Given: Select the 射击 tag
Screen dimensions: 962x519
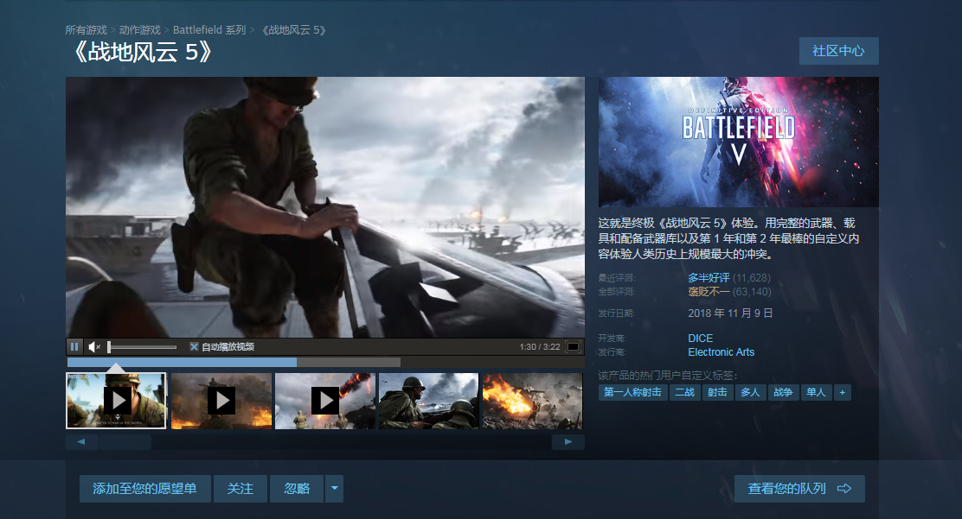Looking at the screenshot, I should (717, 392).
